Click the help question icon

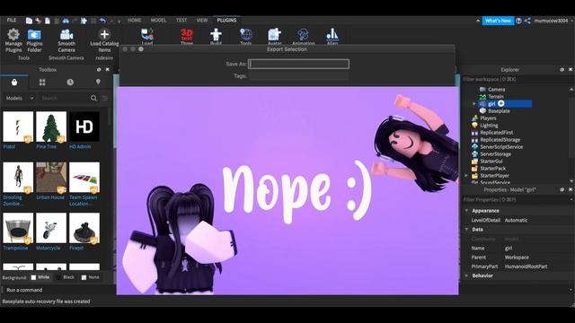point(518,21)
